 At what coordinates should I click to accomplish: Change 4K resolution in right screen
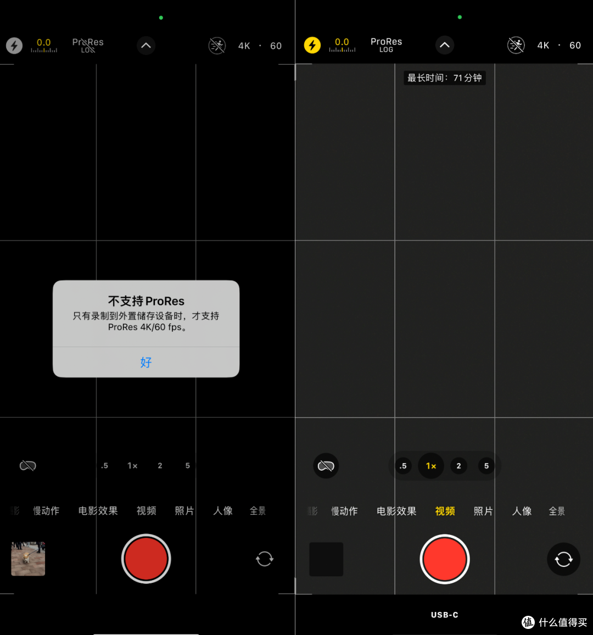tap(543, 46)
